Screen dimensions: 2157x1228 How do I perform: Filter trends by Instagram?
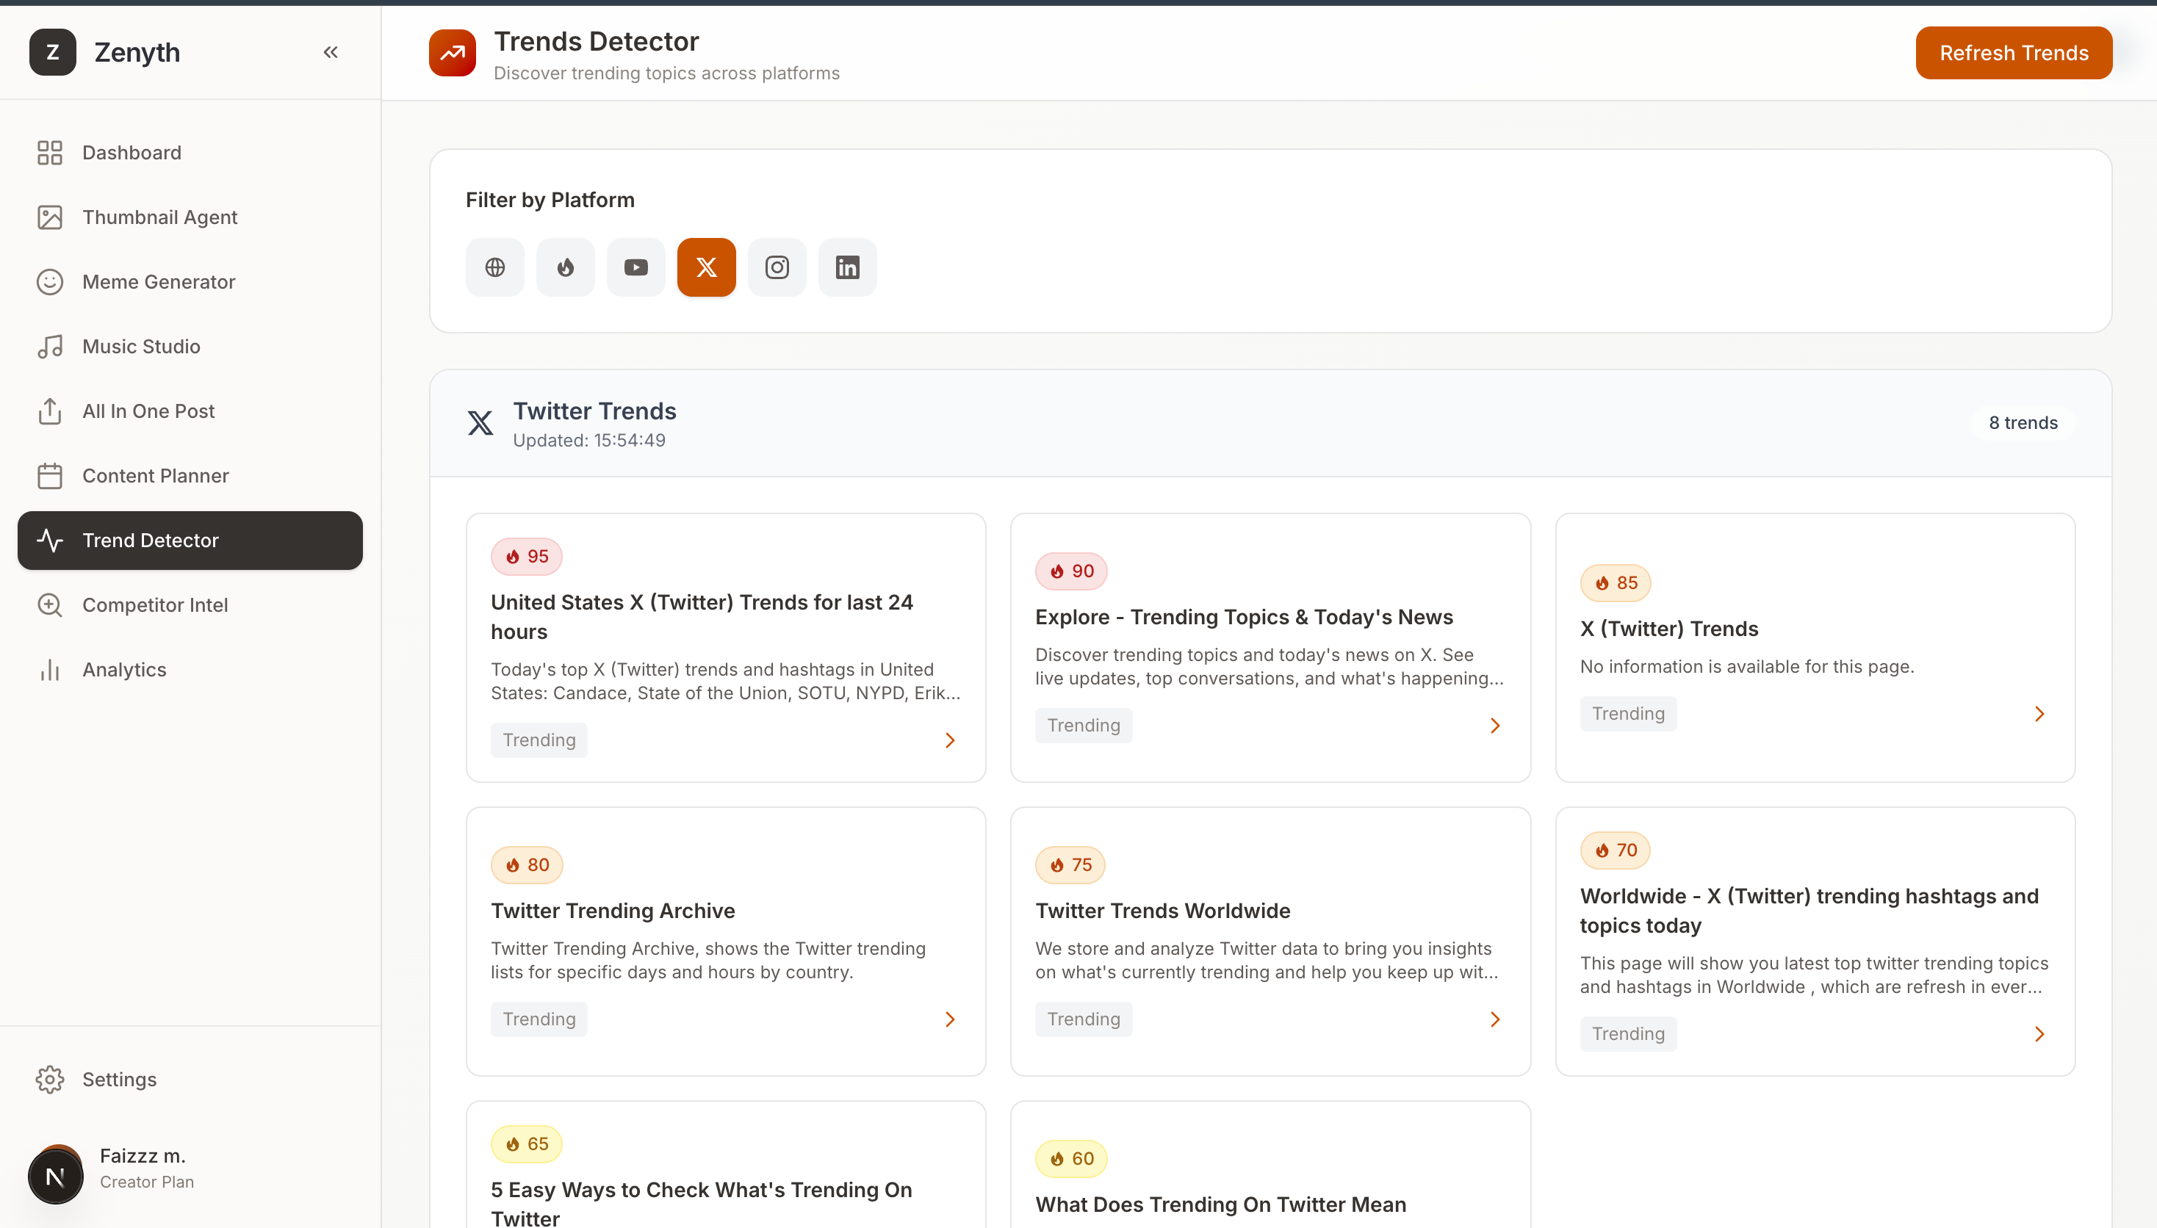tap(777, 267)
